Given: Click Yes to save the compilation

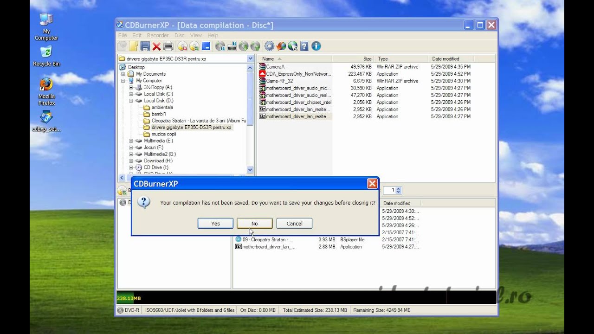Looking at the screenshot, I should (x=215, y=224).
